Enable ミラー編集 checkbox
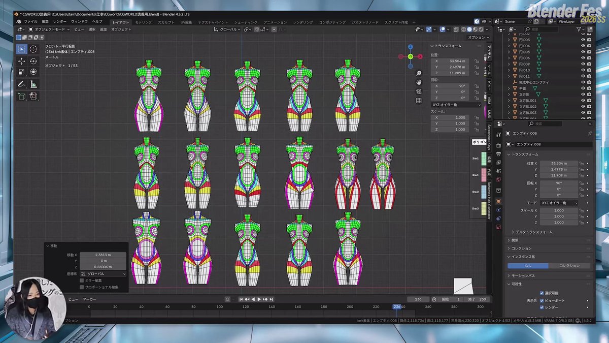This screenshot has width=609, height=343. coord(82,280)
